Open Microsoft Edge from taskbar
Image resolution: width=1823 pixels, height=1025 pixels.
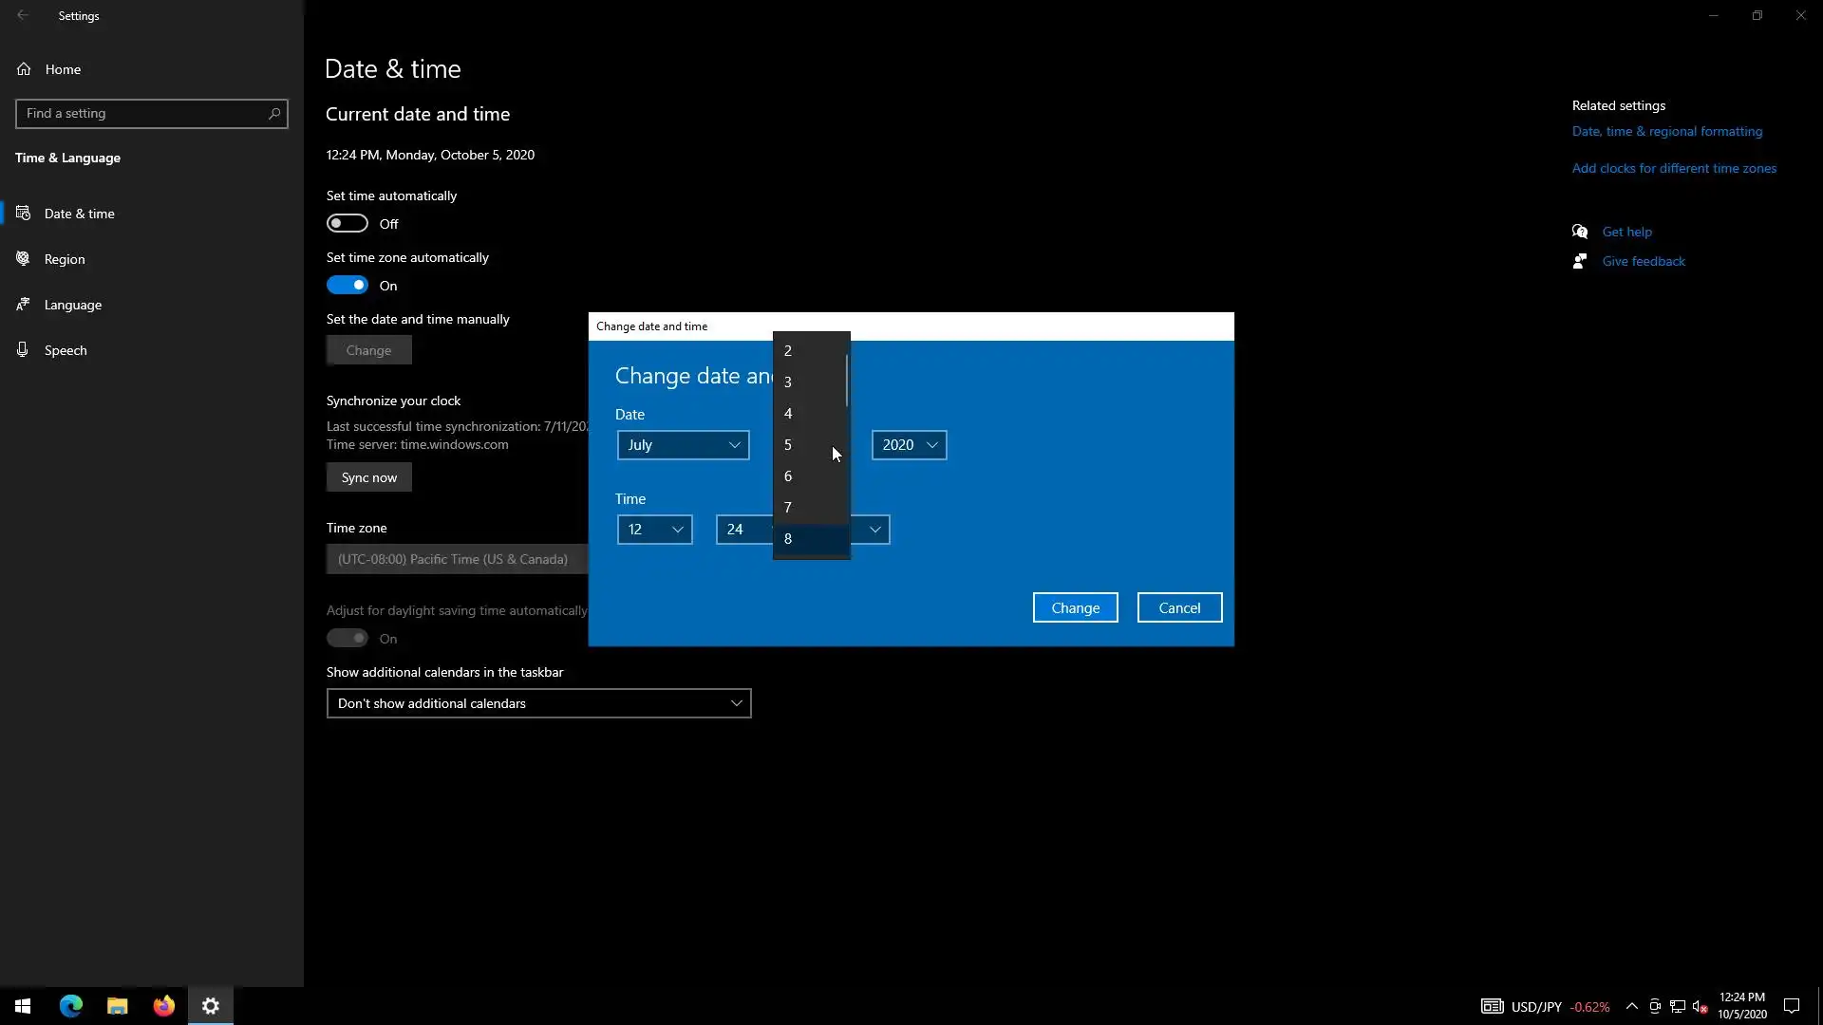coord(71,1006)
